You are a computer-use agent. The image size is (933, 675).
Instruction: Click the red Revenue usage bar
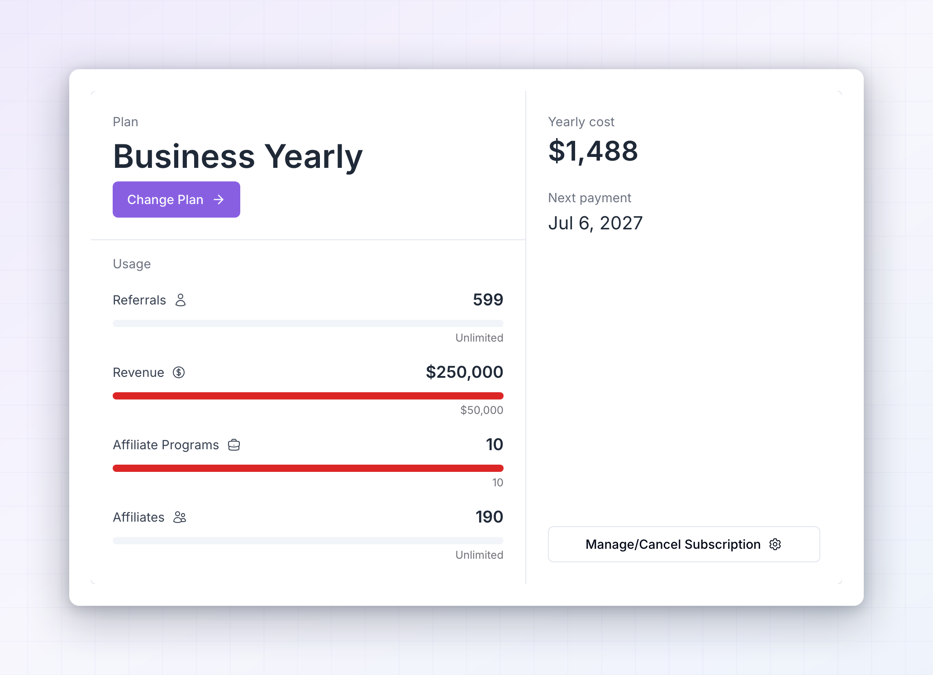tap(308, 396)
